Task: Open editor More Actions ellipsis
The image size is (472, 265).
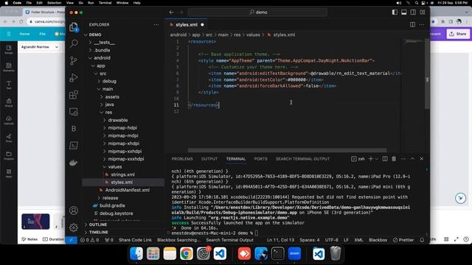Action: click(x=421, y=24)
